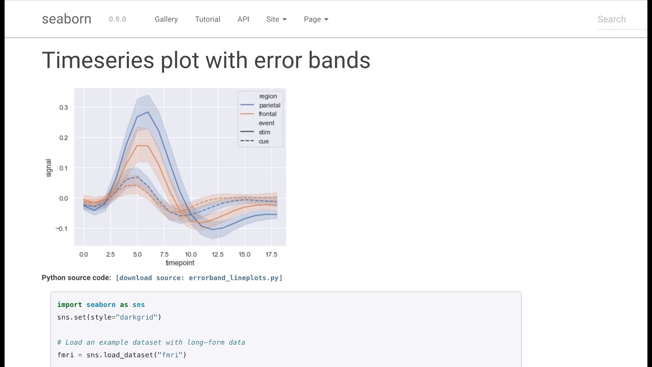652x367 pixels.
Task: Click the 0.9.0 version label
Action: tap(117, 19)
